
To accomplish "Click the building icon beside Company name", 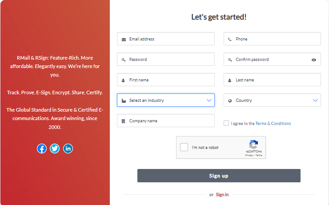I will (124, 121).
